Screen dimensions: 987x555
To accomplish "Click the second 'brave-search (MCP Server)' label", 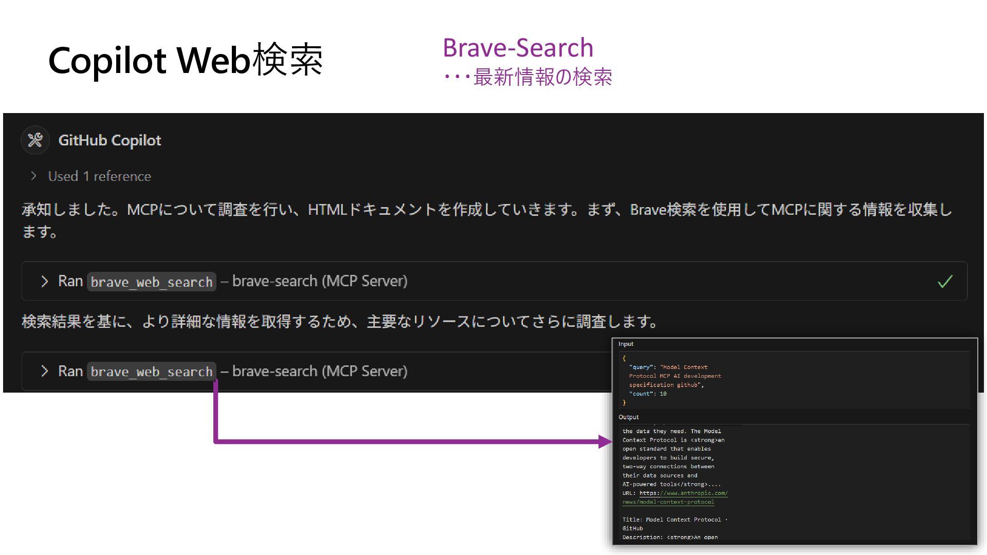I will [320, 371].
